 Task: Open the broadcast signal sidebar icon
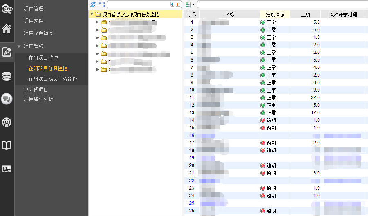[7, 122]
